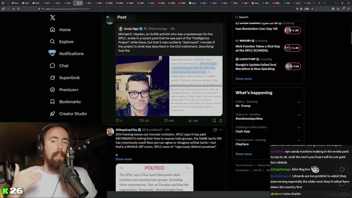Open the Accessibility footer link
Image resolution: width=352 pixels, height=198 pixels.
[242, 170]
